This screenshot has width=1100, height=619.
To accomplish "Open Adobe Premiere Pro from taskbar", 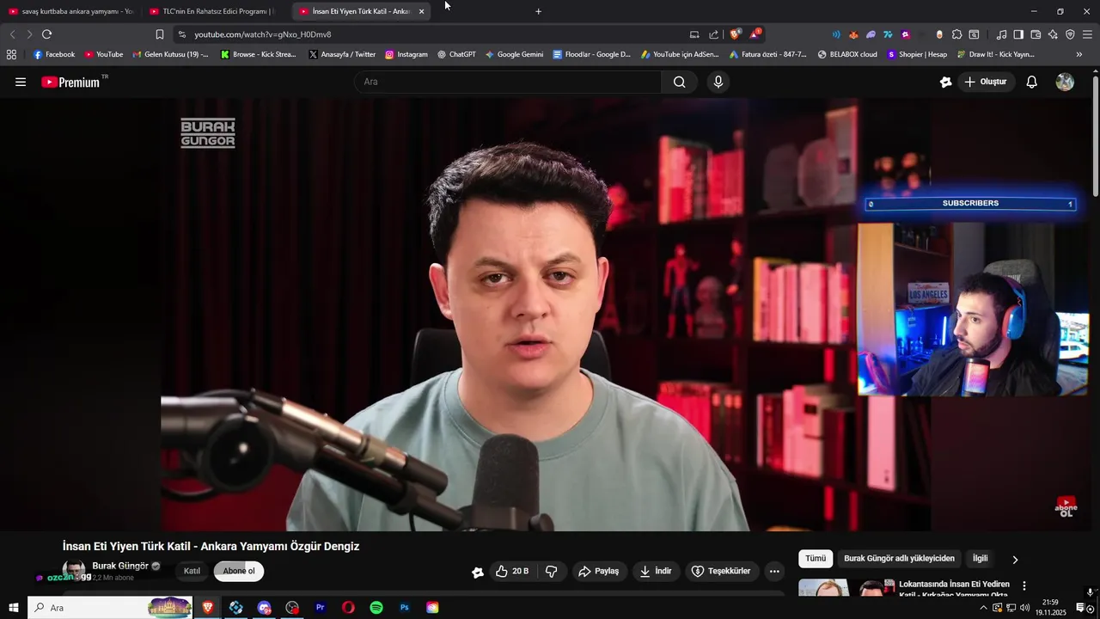I will [x=320, y=608].
